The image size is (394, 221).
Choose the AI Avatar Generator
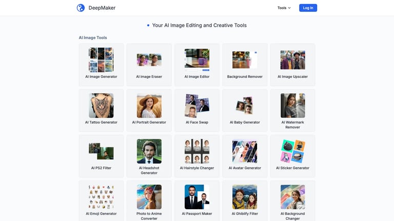pyautogui.click(x=245, y=156)
